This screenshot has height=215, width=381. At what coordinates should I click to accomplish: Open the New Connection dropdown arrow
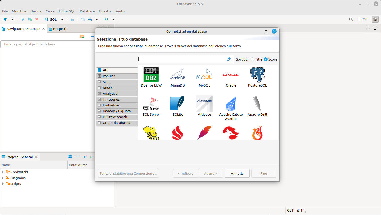coord(12,19)
